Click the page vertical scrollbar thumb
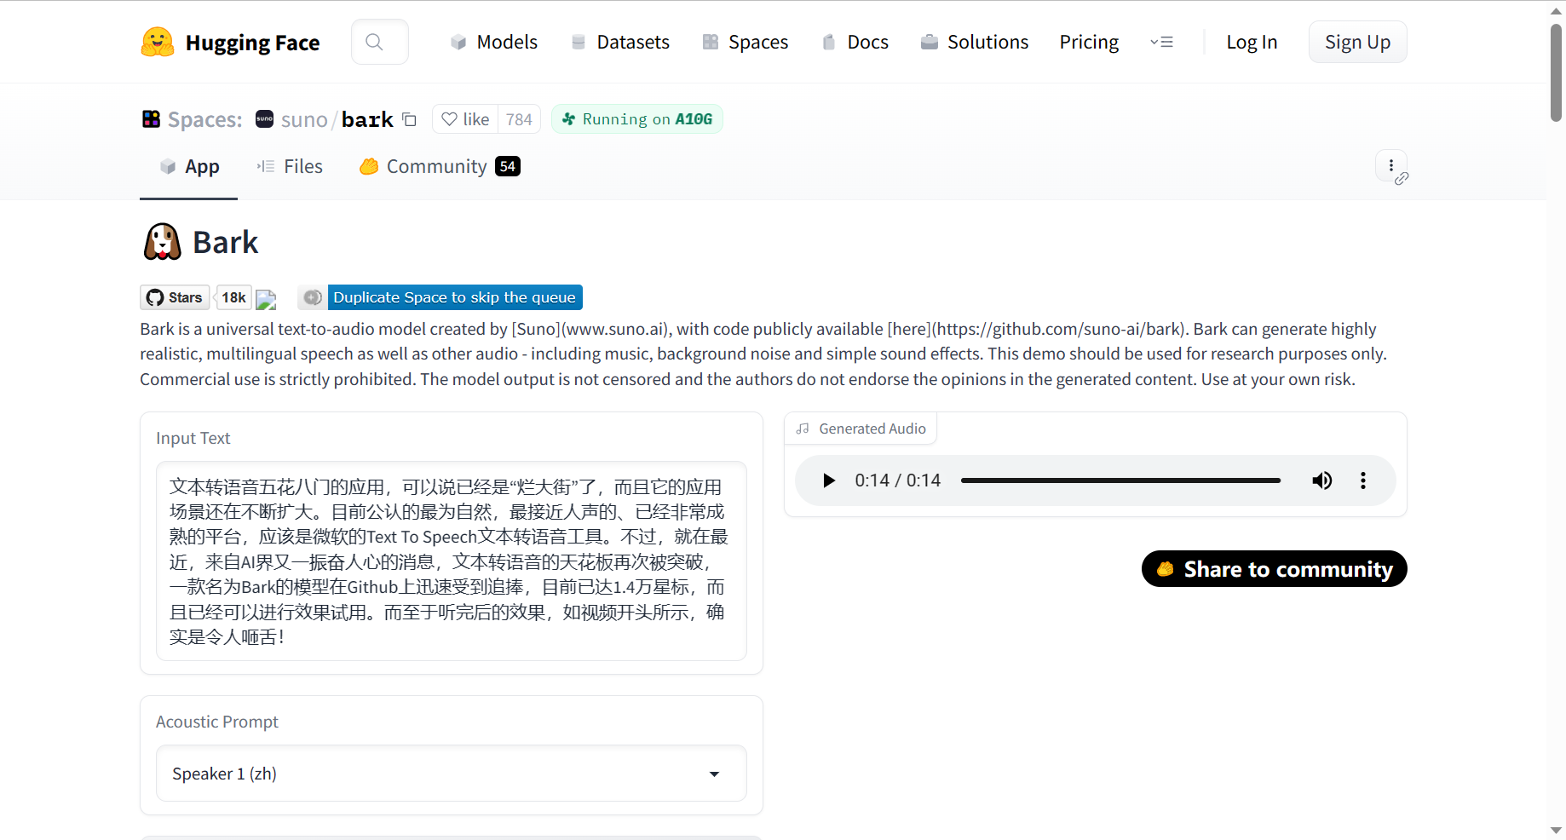Image resolution: width=1566 pixels, height=840 pixels. [x=1556, y=72]
